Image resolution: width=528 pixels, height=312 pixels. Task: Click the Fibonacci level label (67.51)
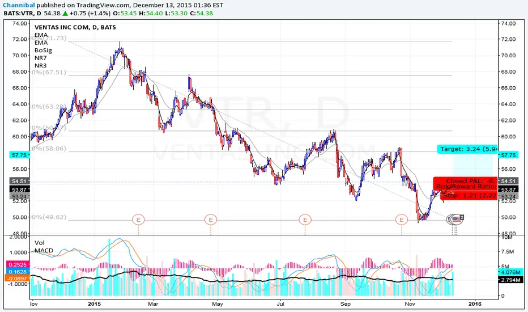click(49, 73)
